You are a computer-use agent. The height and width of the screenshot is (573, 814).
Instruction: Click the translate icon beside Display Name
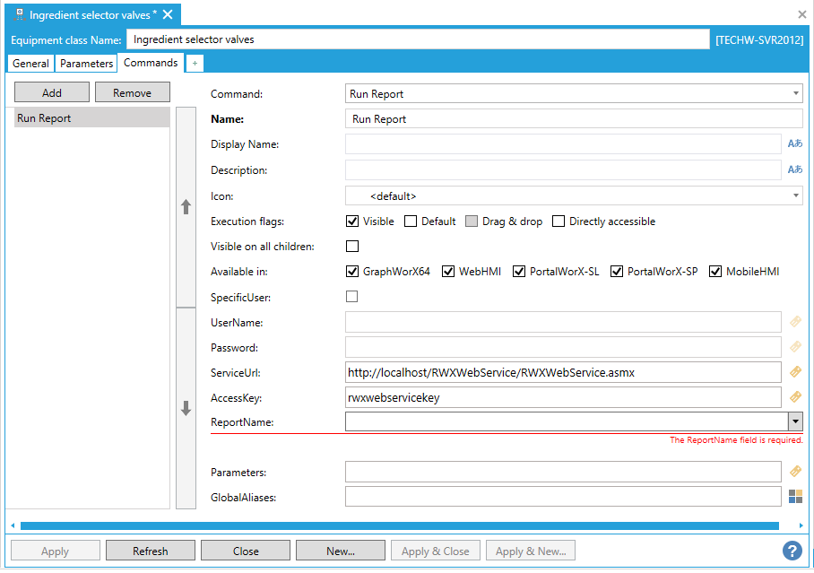794,143
